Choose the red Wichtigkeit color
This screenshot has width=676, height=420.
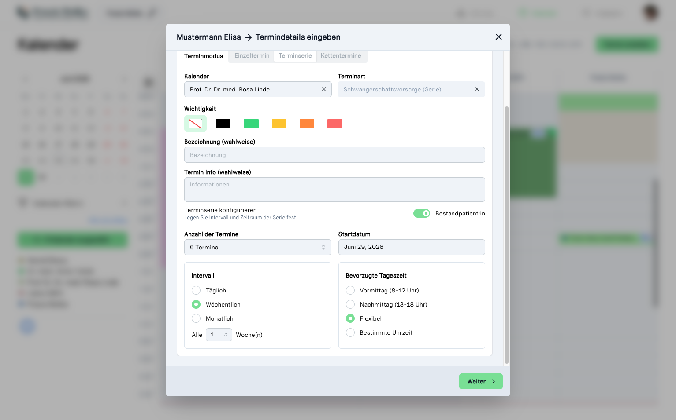pos(334,124)
